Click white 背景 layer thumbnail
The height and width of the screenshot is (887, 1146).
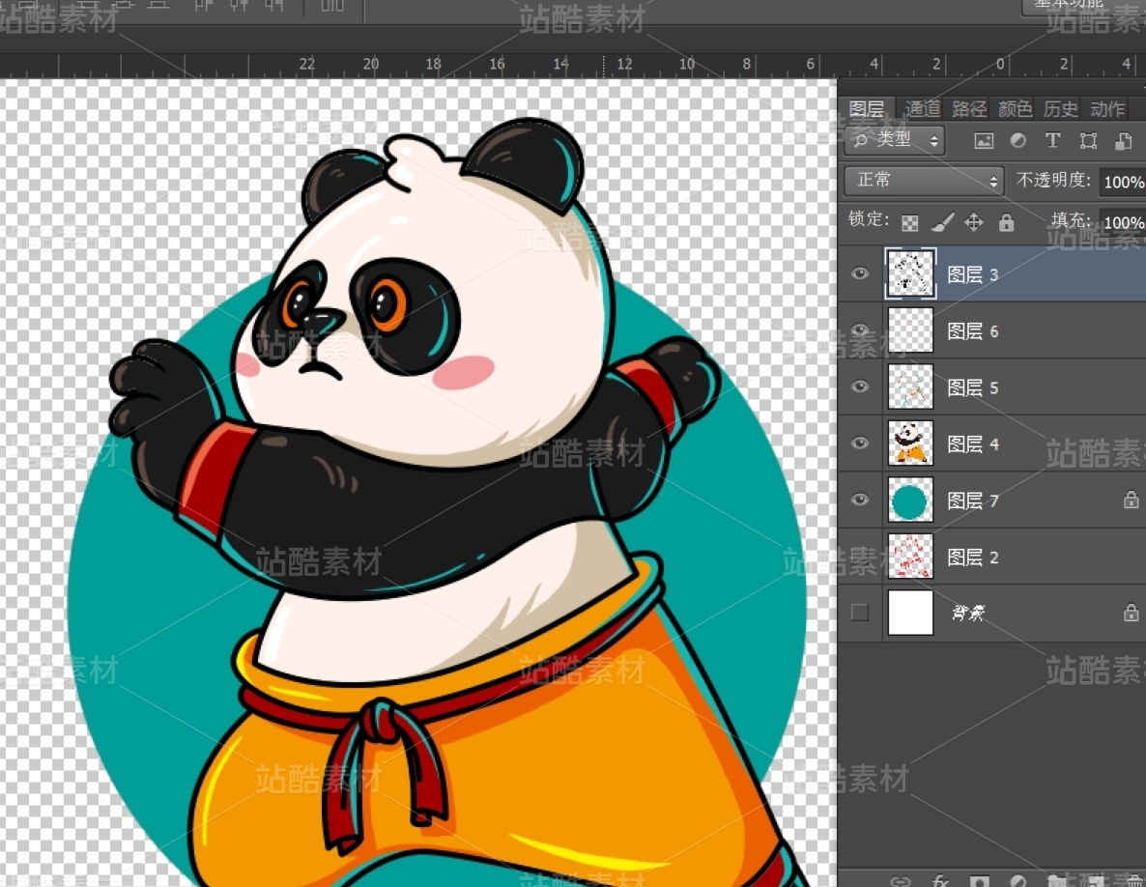[910, 613]
